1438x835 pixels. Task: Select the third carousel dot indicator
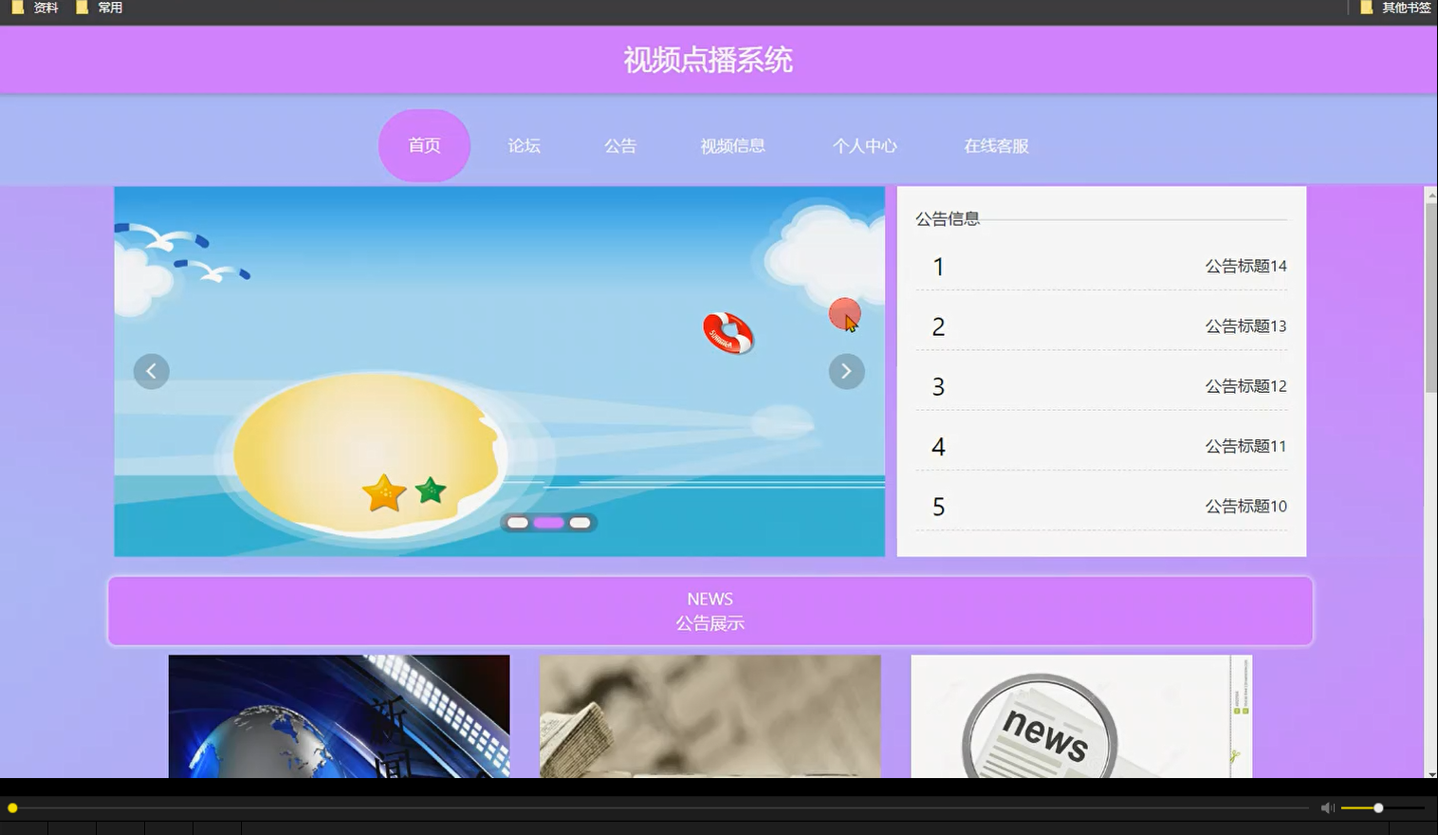[580, 522]
